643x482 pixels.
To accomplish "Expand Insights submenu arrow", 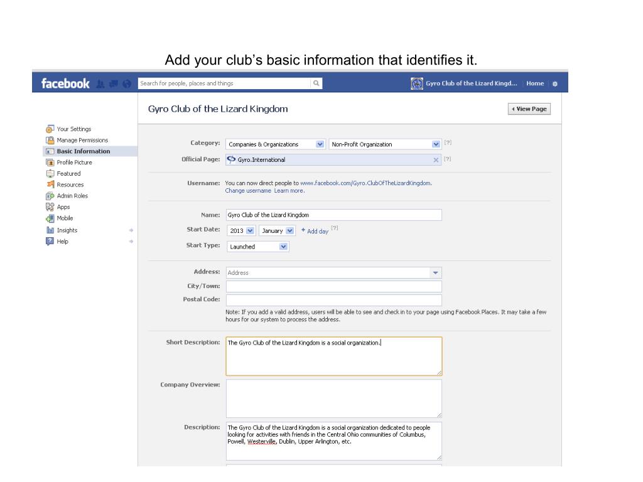I will [x=131, y=230].
